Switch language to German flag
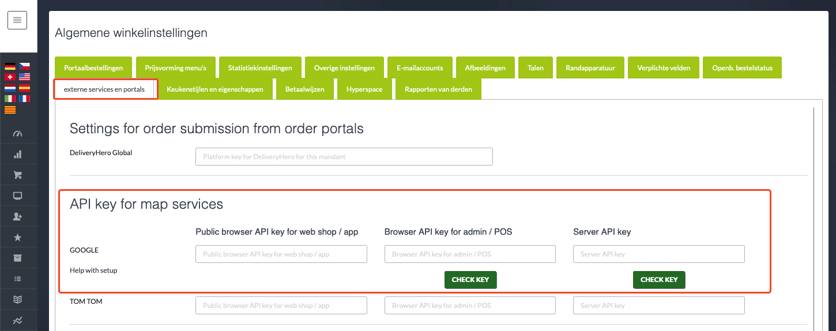Image resolution: width=836 pixels, height=331 pixels. (x=10, y=66)
